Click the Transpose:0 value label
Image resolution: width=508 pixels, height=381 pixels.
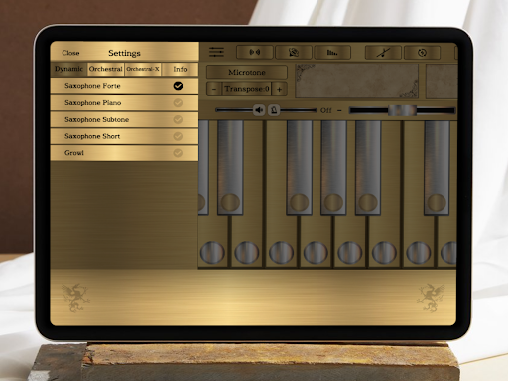(x=247, y=89)
